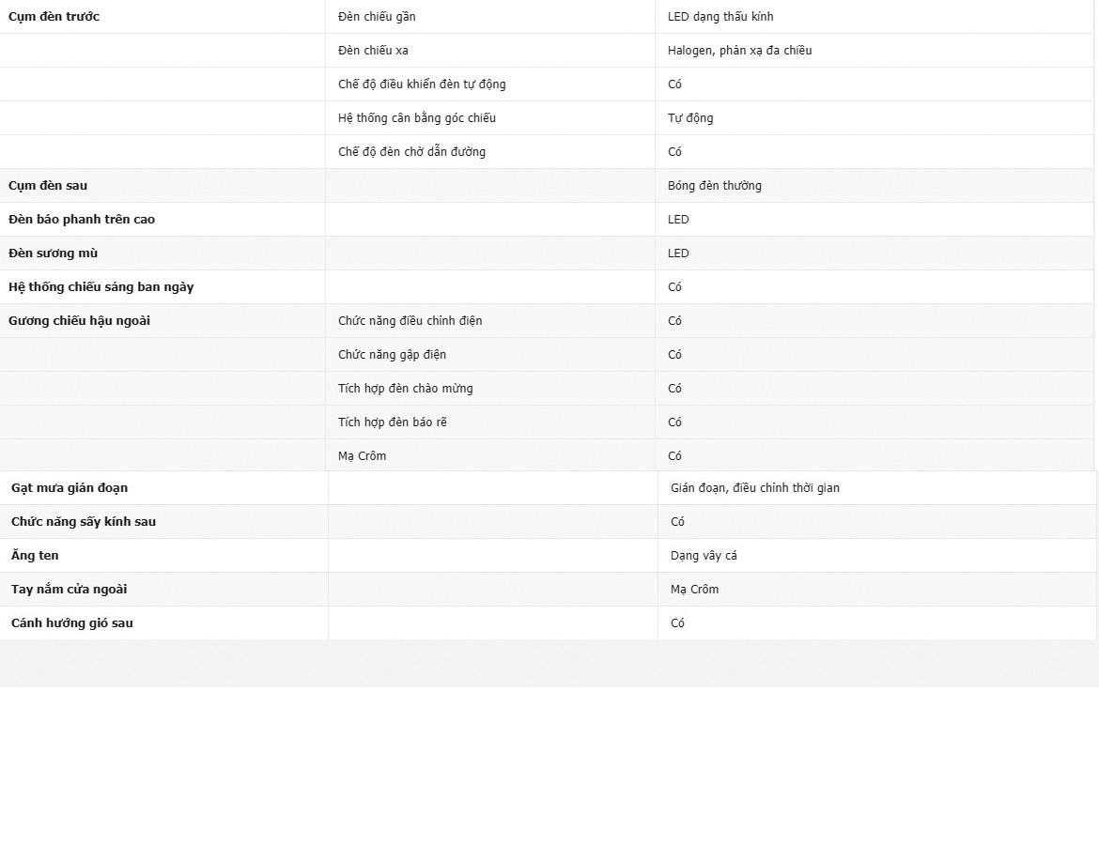Select the "Dạng vây cá" antenna value
The image size is (1099, 845).
click(704, 556)
